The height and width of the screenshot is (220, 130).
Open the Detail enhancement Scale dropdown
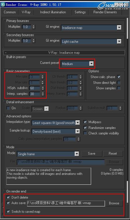(x=40, y=109)
